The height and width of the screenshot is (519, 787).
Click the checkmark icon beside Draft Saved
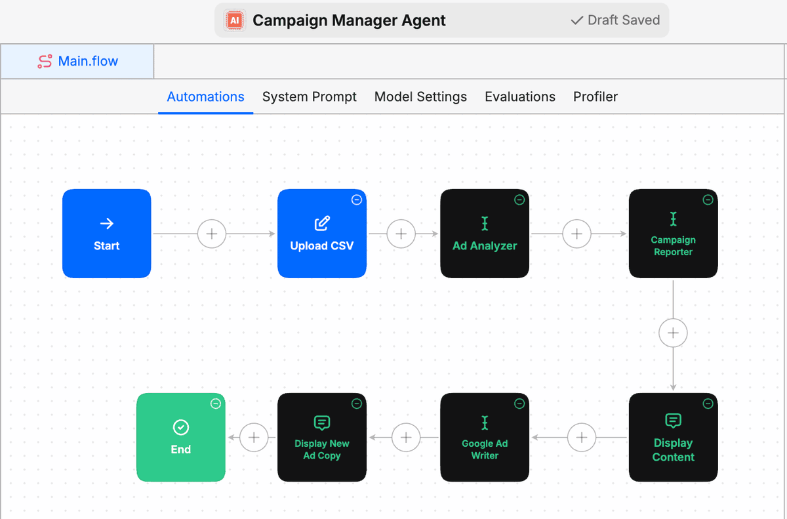[577, 20]
